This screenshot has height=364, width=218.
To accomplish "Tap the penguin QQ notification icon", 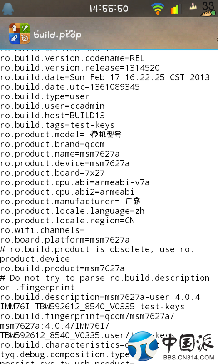I will [8, 9].
